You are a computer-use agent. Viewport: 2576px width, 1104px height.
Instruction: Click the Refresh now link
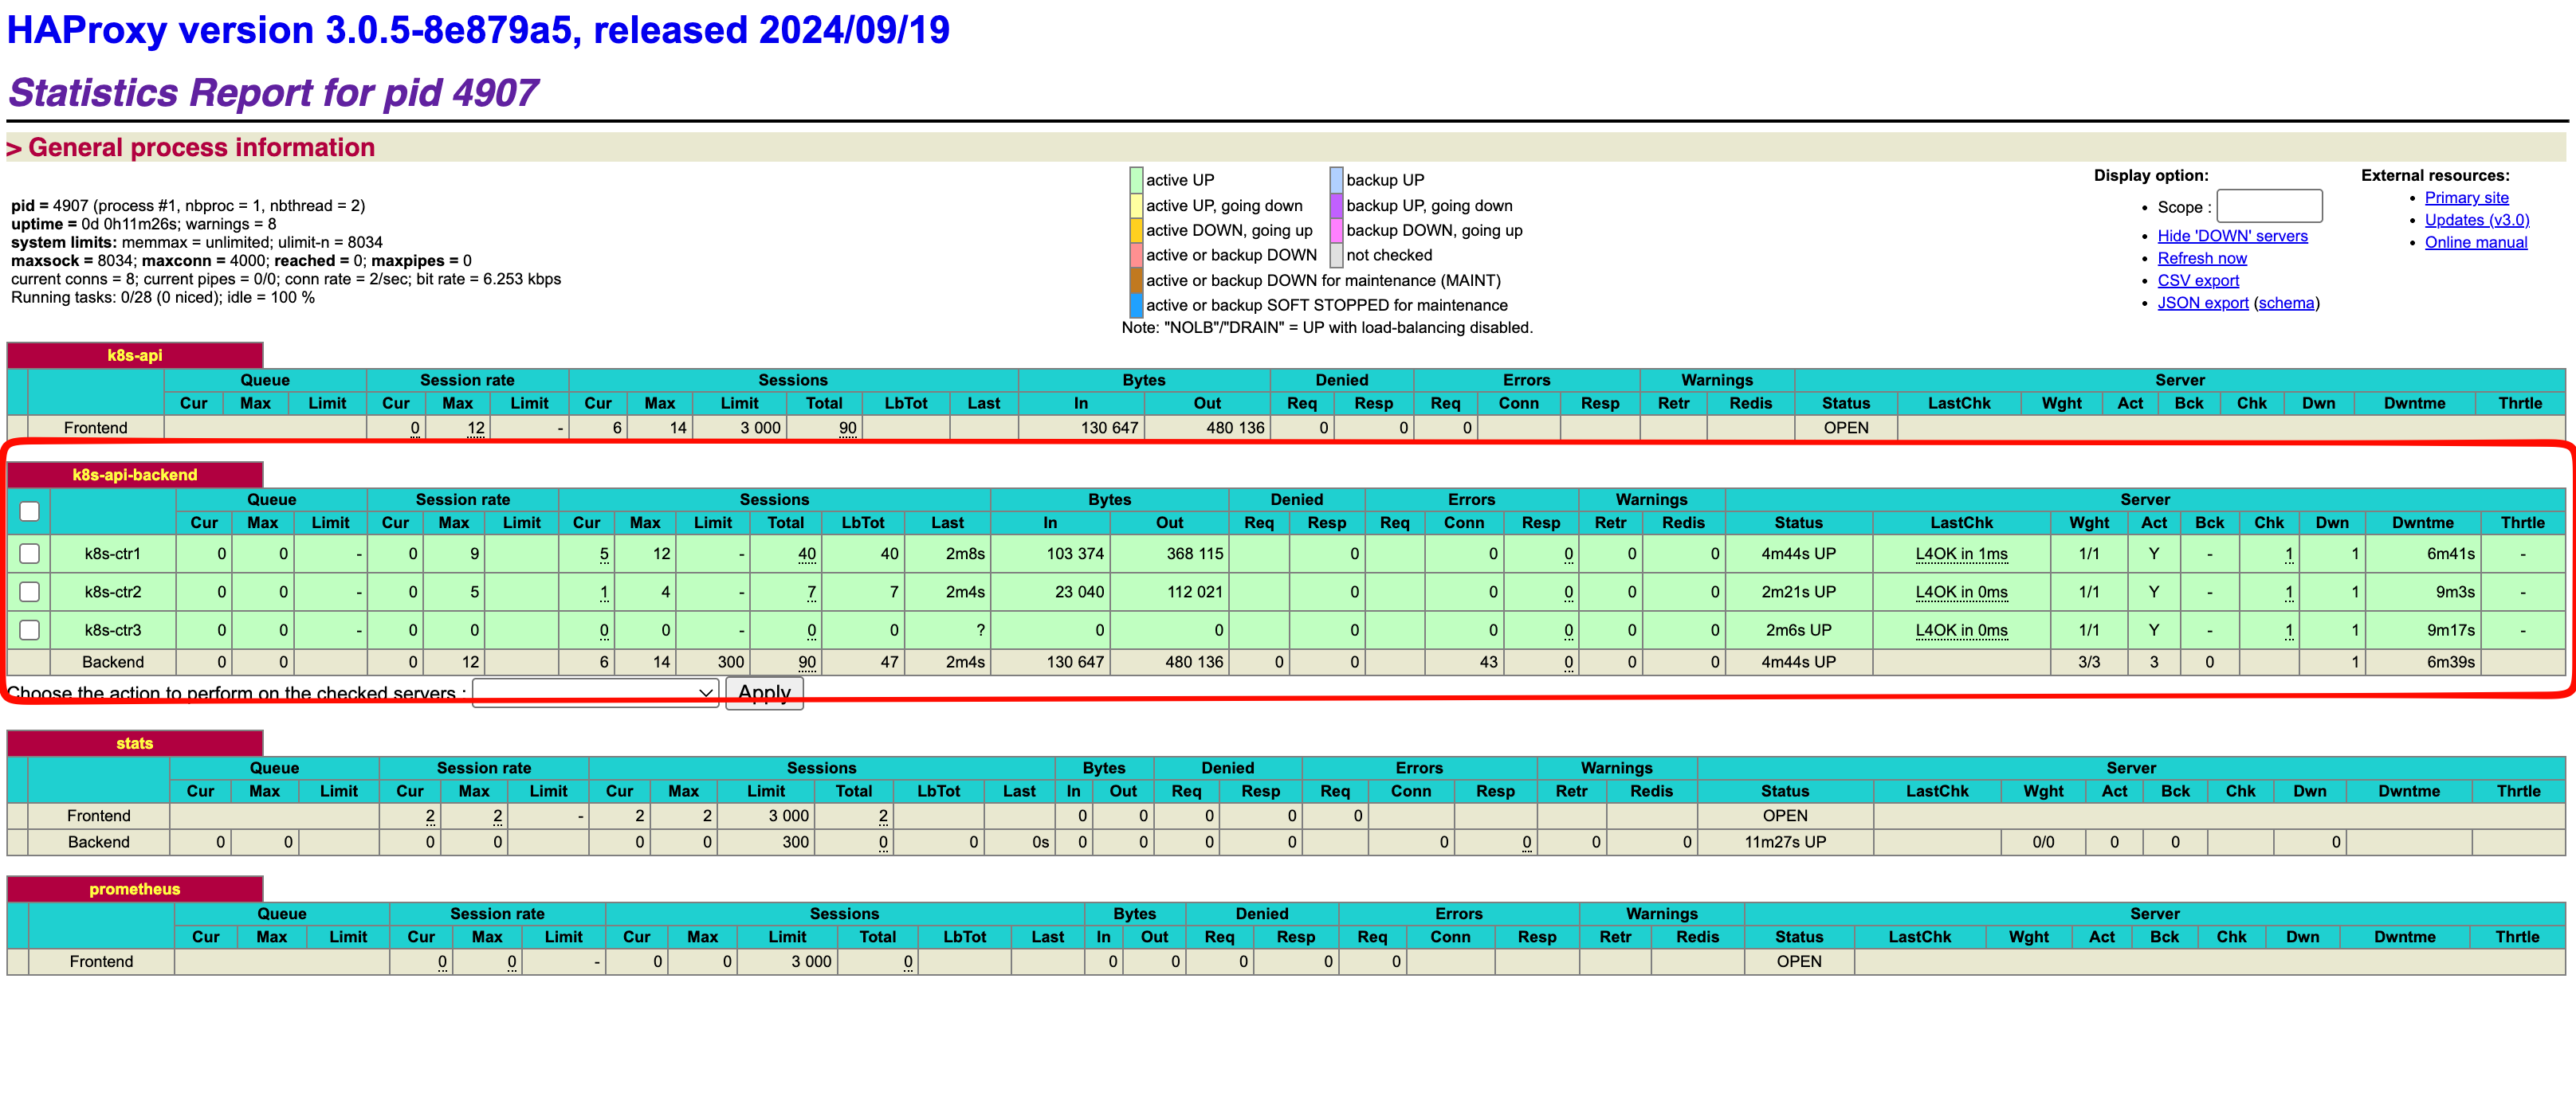pos(2201,258)
